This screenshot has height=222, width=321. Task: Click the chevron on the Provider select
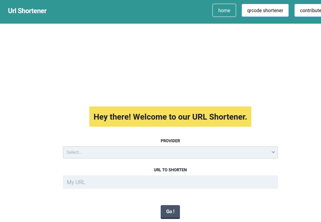pyautogui.click(x=273, y=152)
